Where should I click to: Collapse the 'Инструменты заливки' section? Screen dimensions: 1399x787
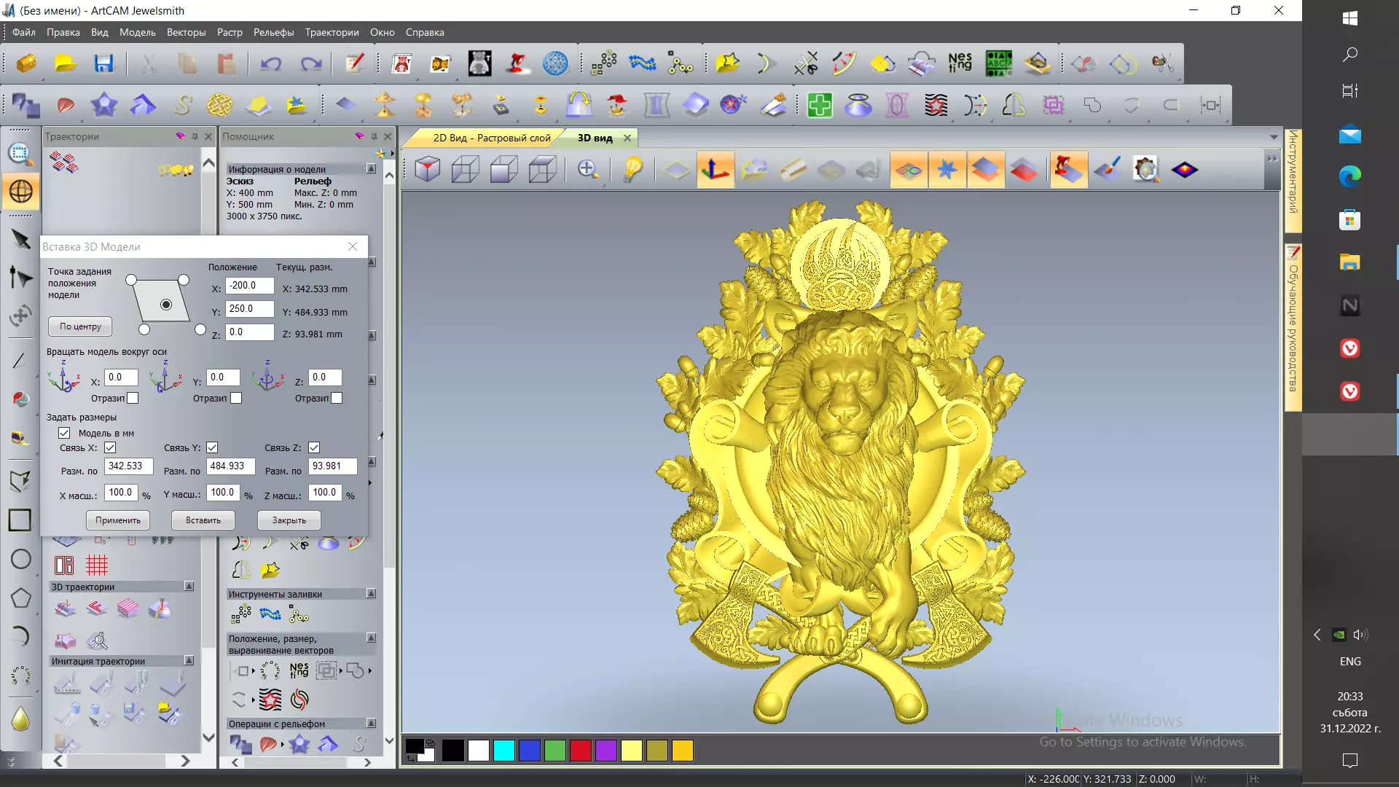[x=371, y=593]
